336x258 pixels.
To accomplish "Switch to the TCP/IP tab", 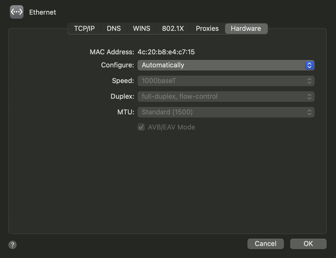I will pos(84,28).
